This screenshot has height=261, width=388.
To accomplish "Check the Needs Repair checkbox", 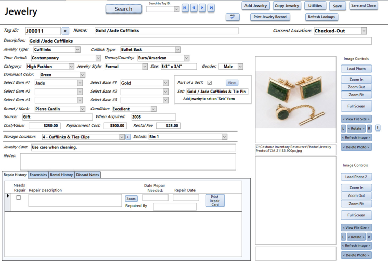I will click(x=19, y=198).
